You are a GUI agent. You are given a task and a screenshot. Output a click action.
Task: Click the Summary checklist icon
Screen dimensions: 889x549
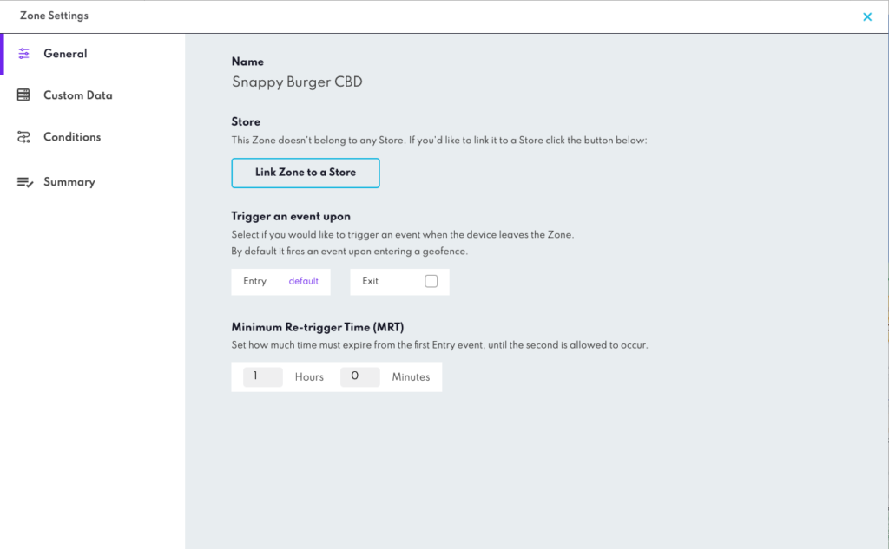(25, 182)
